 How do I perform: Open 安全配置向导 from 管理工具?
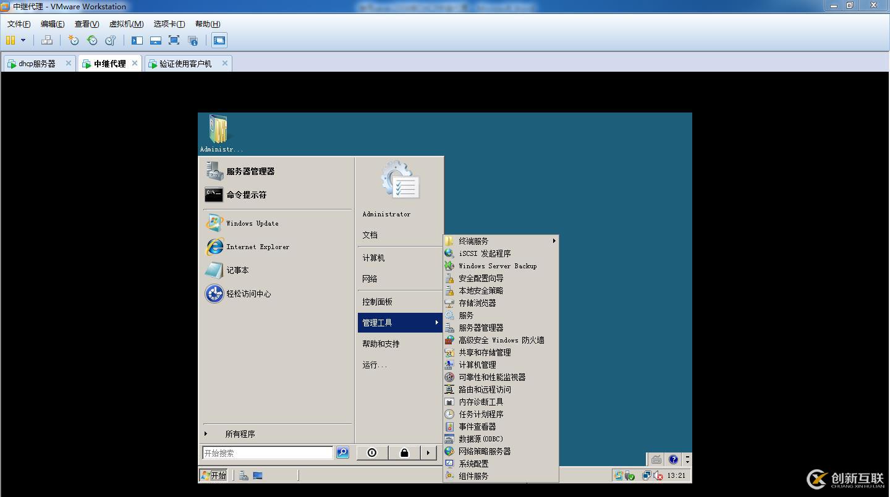coord(501,278)
